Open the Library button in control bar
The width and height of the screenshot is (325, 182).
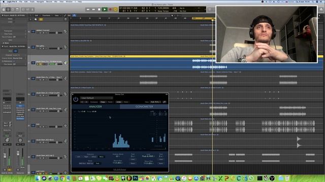tap(4, 10)
